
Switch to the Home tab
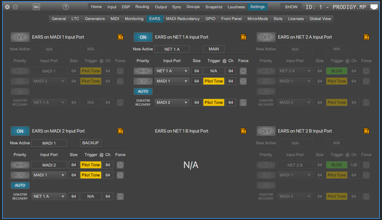tap(96, 7)
